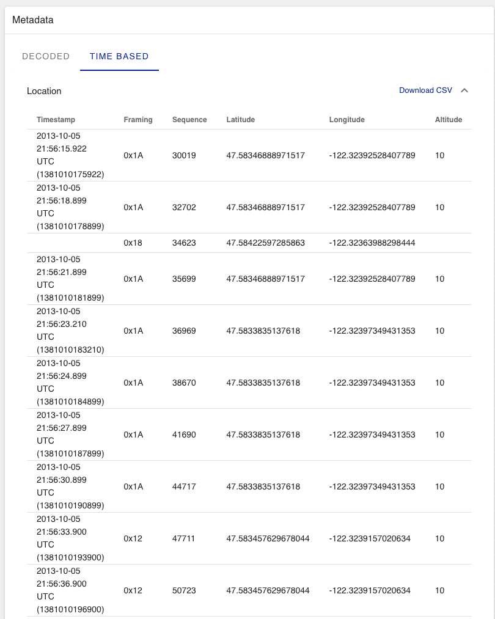
Task: Collapse the Location section chevron
Action: pos(464,90)
